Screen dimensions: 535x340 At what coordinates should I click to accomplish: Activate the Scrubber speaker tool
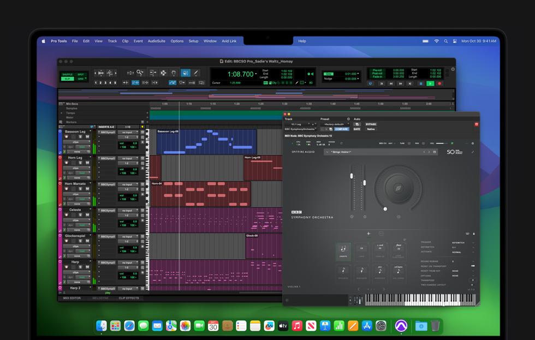185,73
